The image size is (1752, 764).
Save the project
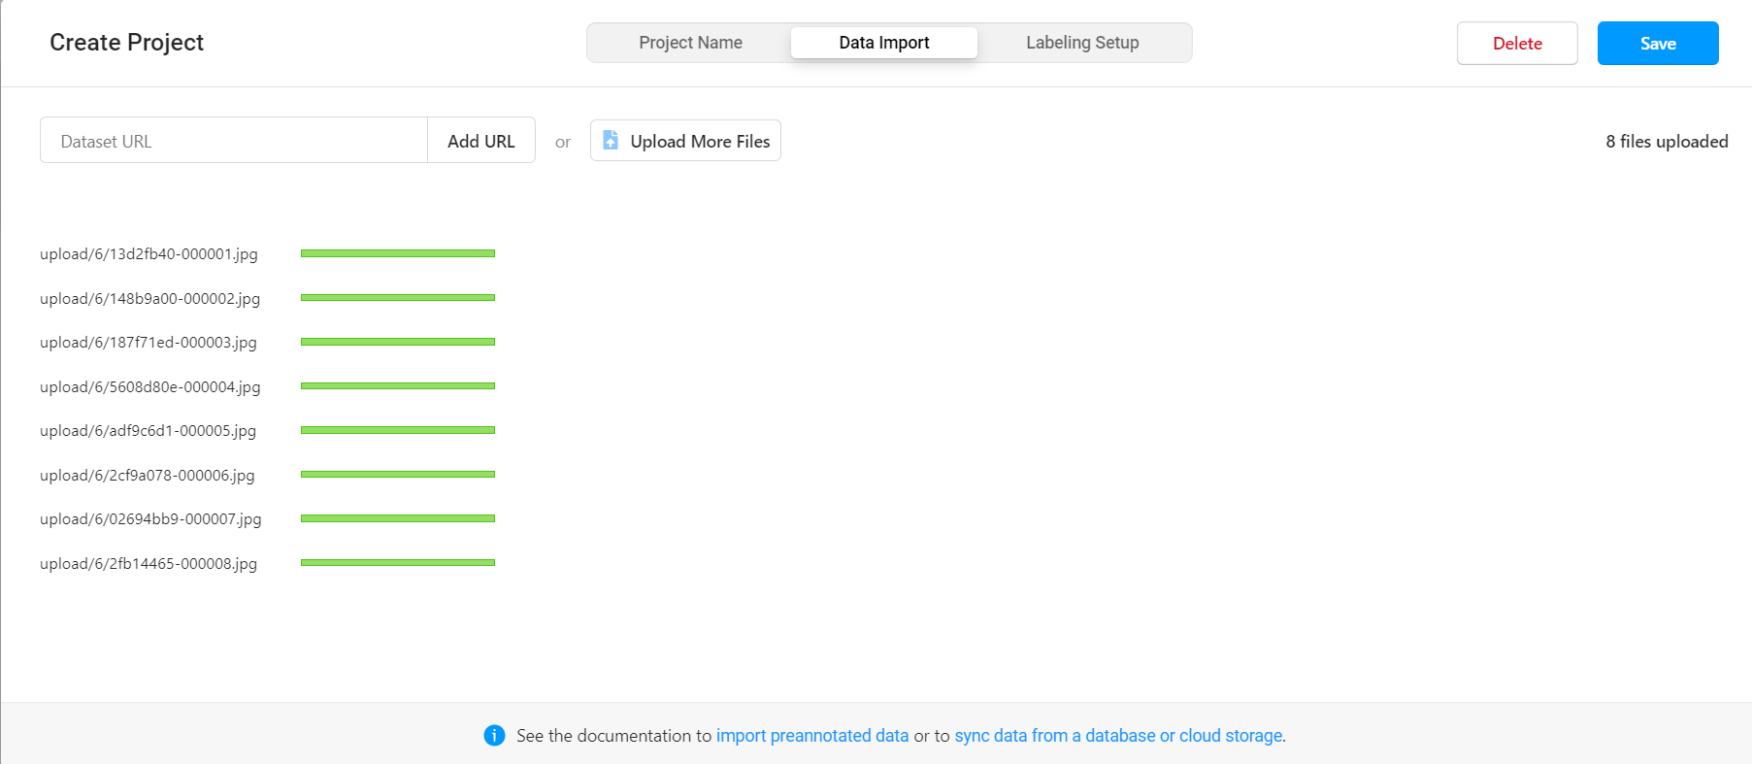tap(1658, 44)
